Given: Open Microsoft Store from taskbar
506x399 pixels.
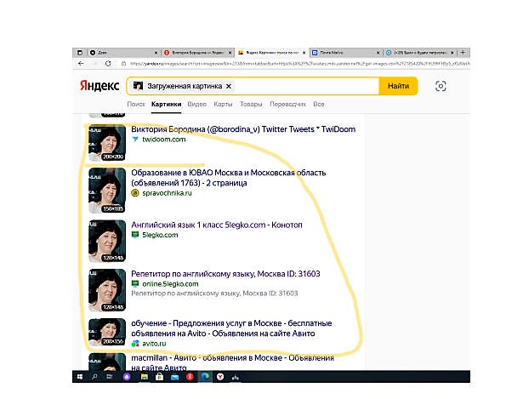Looking at the screenshot, I should (159, 377).
